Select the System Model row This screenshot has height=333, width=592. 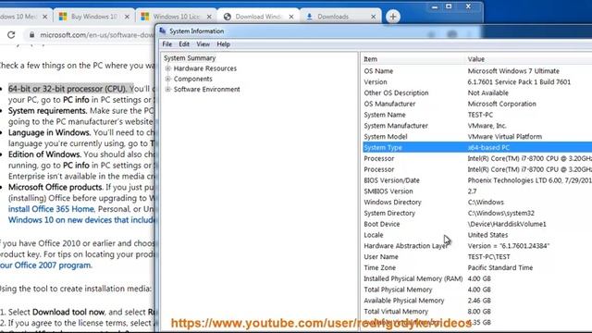point(477,137)
